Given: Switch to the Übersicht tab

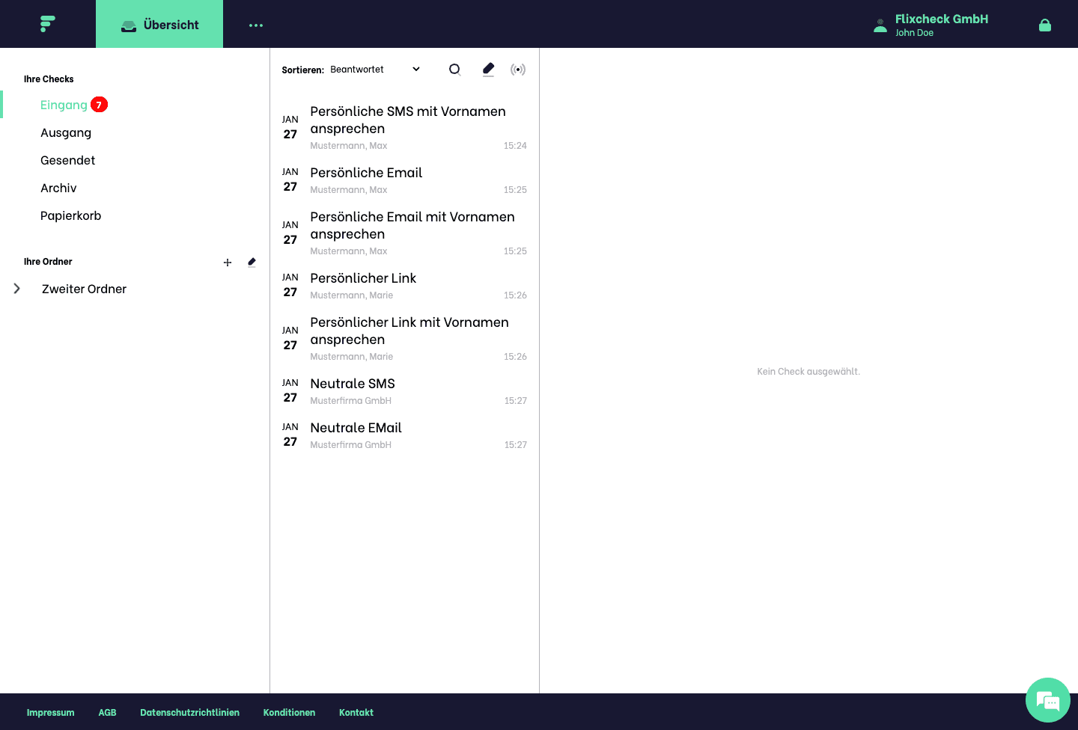Looking at the screenshot, I should tap(159, 24).
